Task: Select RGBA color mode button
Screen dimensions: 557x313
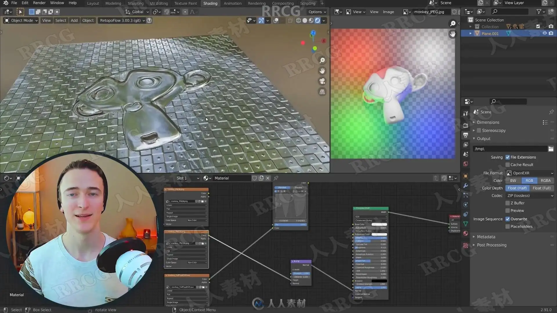Action: 546,181
